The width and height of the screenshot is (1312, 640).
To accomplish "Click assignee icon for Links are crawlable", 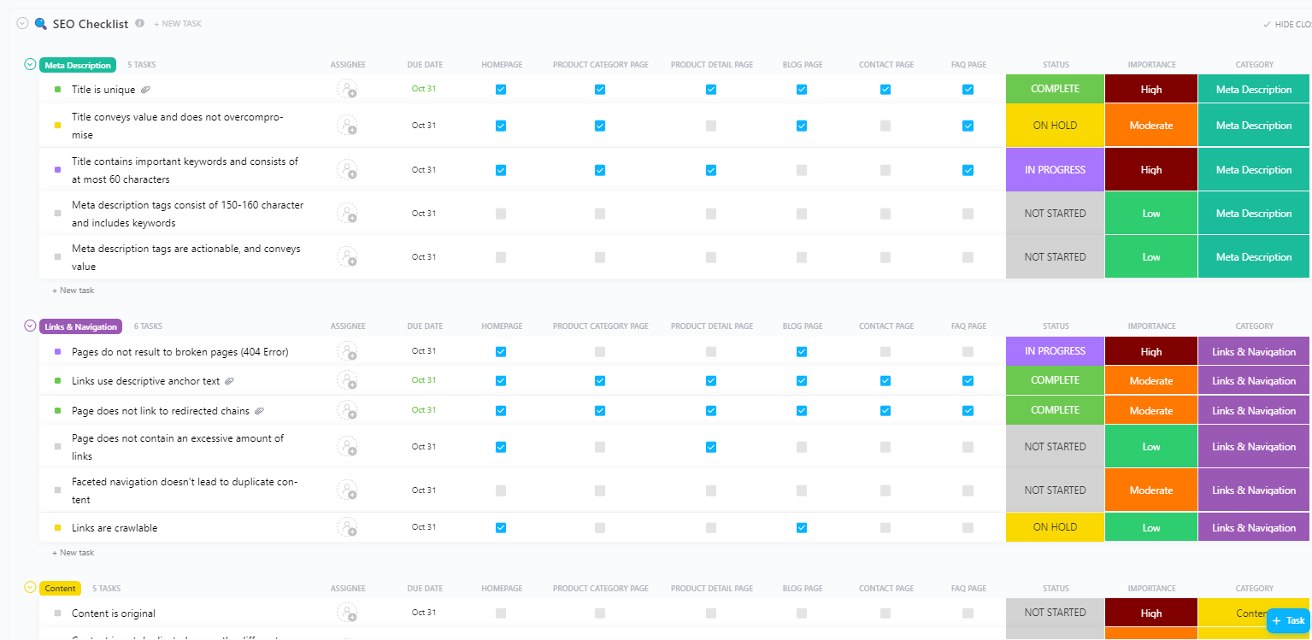I will 346,527.
